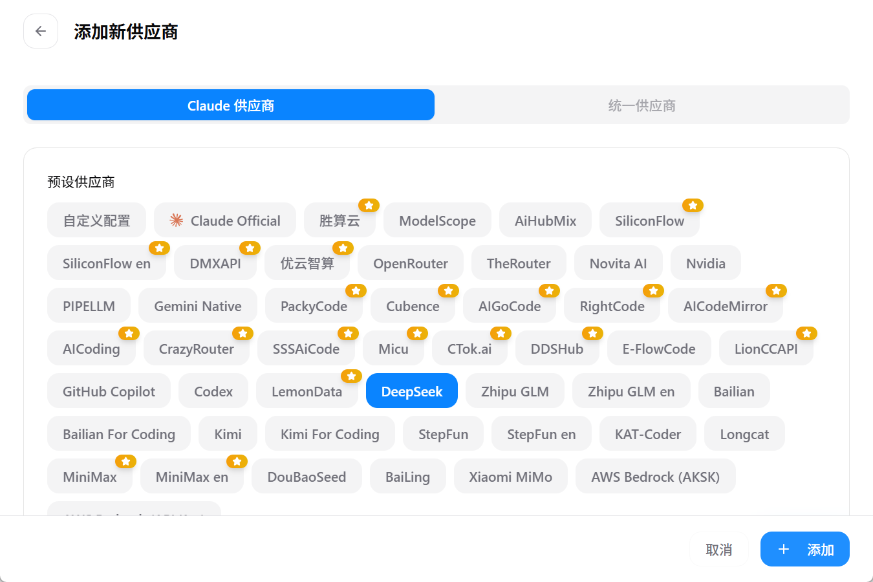Choose the Xiaomi MiMo preset

tap(510, 477)
